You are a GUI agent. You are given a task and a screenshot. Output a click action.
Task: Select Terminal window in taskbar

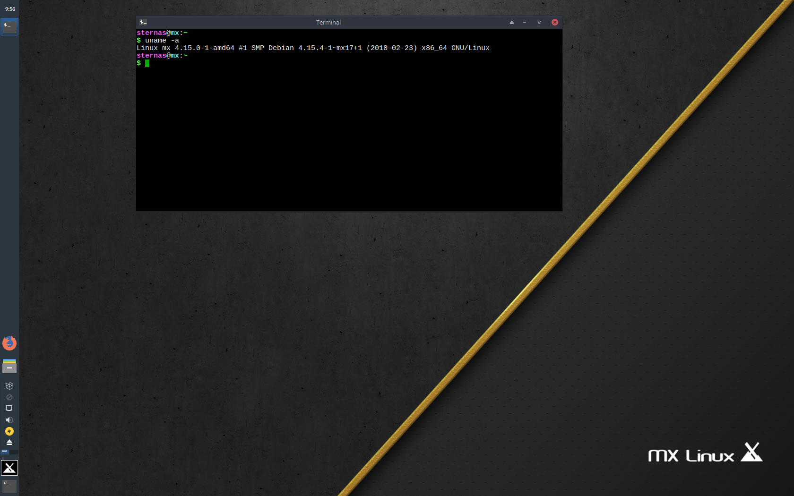(9, 27)
